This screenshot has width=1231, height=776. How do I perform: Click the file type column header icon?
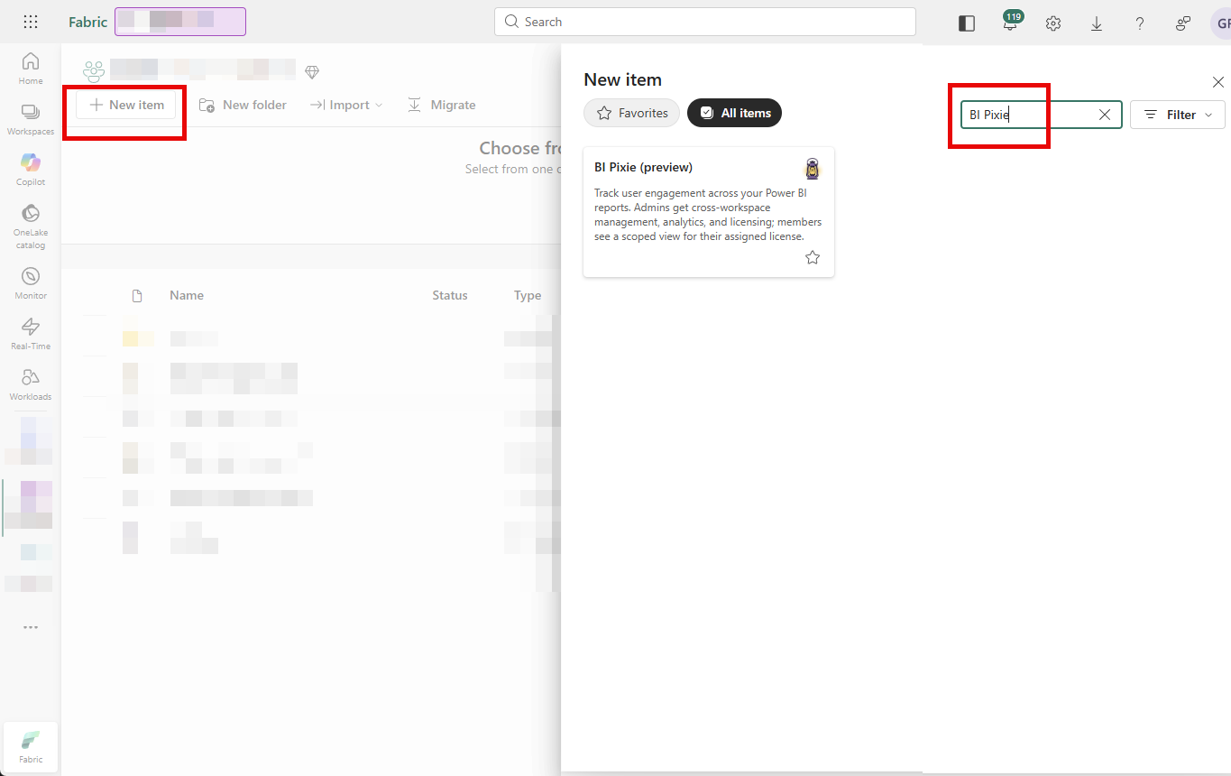point(137,295)
